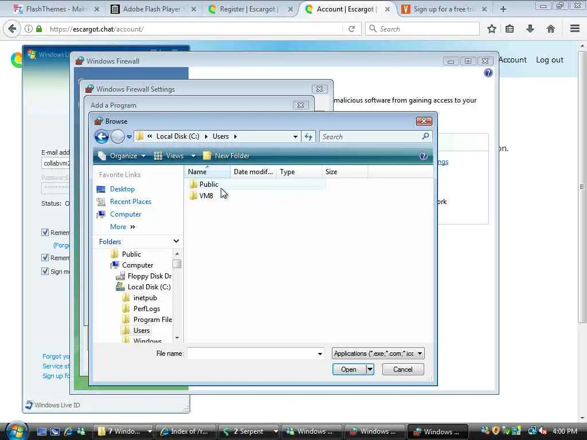Image resolution: width=587 pixels, height=440 pixels.
Task: Click the browser Search field
Action: (x=422, y=29)
